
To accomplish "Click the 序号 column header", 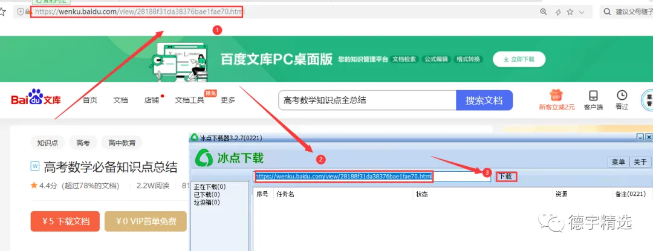I will tap(262, 194).
